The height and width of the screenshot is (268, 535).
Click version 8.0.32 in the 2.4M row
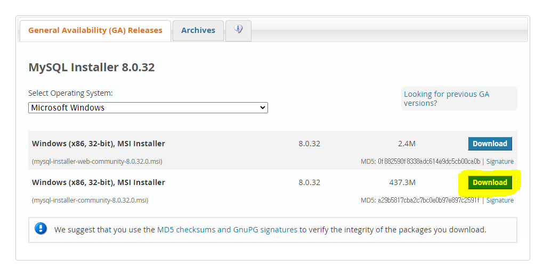tap(310, 144)
